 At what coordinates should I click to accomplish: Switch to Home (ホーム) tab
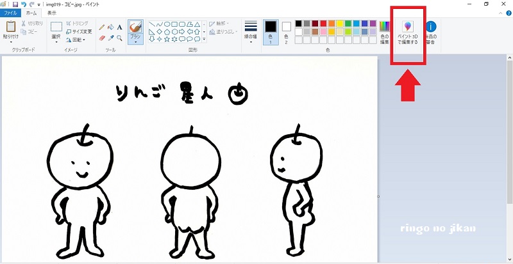pyautogui.click(x=31, y=13)
